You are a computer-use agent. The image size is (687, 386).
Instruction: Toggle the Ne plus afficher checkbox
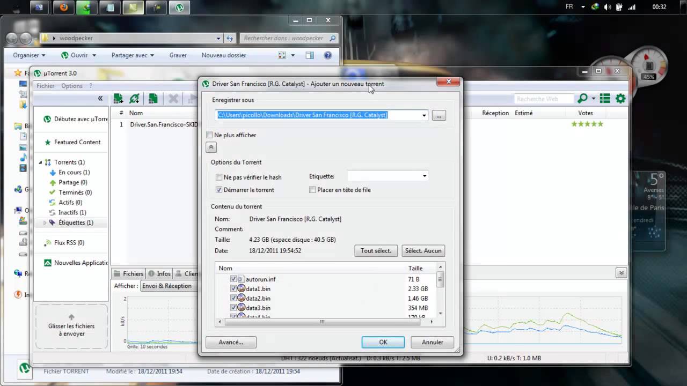click(210, 135)
